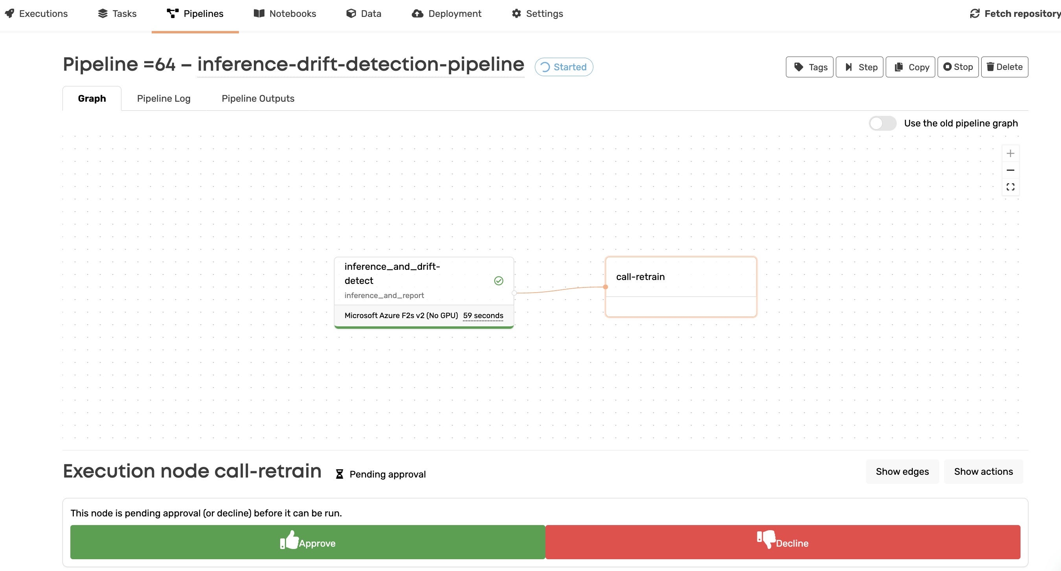Click the trash can icon
This screenshot has width=1061, height=571.
tap(990, 67)
